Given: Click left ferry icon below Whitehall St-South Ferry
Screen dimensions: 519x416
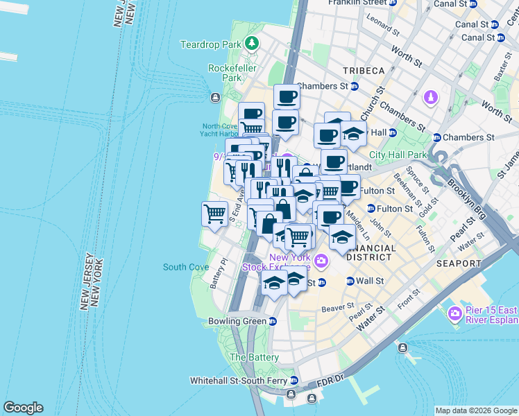Looking at the screenshot, I should pos(291,394).
